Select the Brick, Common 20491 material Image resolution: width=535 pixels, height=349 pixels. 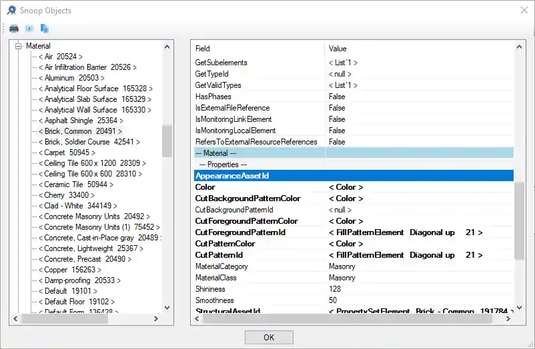click(x=79, y=131)
